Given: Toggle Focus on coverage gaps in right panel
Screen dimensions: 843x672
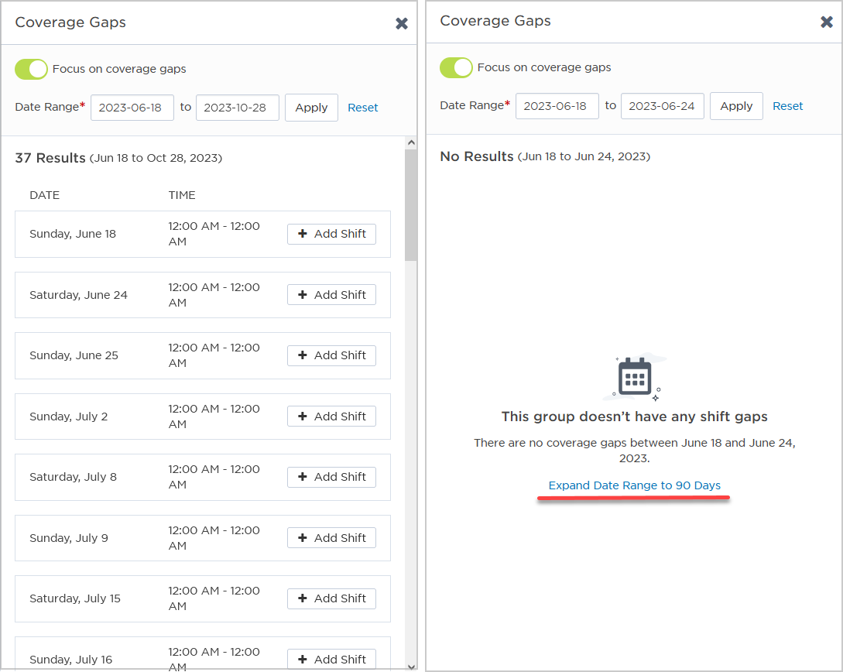Looking at the screenshot, I should pos(456,67).
